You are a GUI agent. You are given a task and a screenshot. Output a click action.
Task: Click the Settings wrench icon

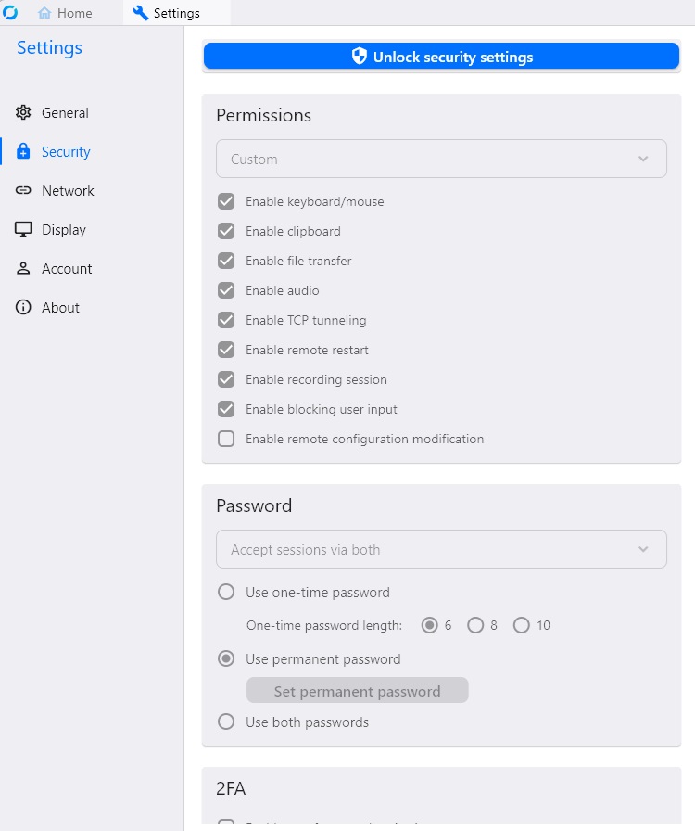[x=141, y=13]
